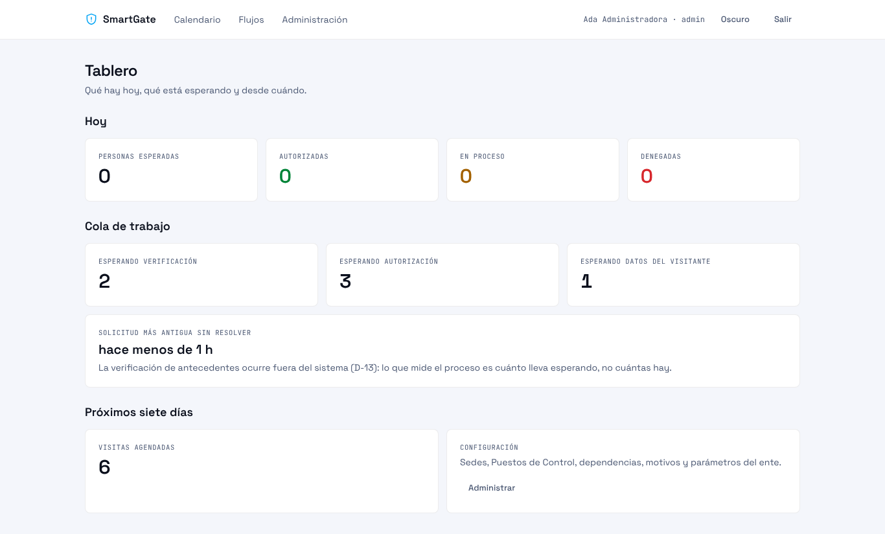This screenshot has height=534, width=885.
Task: Select the Autorizadas card
Action: (x=352, y=170)
